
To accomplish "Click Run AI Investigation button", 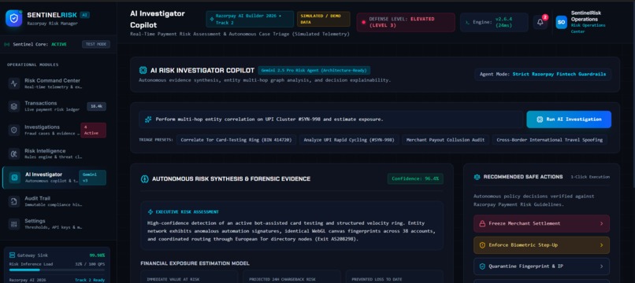I will pos(569,119).
